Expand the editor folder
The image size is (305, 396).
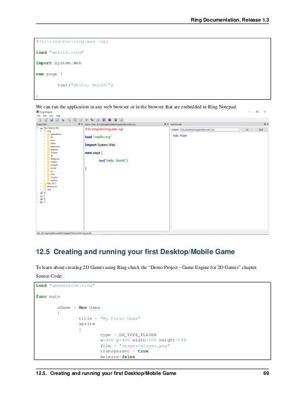[44, 143]
